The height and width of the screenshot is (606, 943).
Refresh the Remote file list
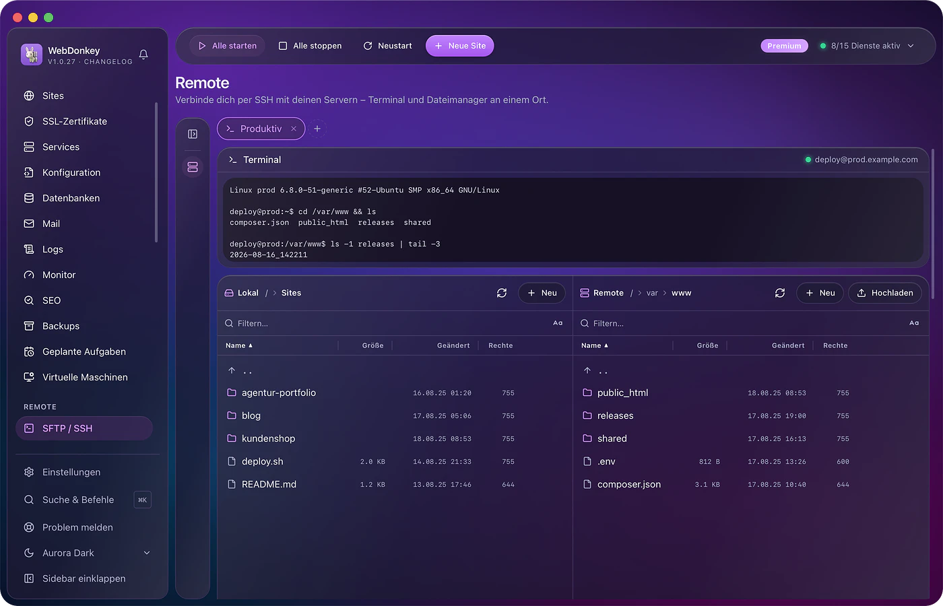click(780, 293)
